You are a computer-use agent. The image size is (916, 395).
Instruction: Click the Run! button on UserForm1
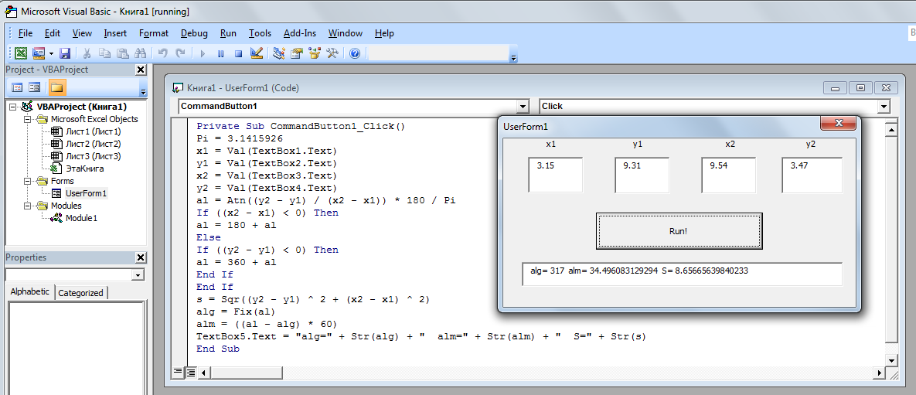pos(679,231)
